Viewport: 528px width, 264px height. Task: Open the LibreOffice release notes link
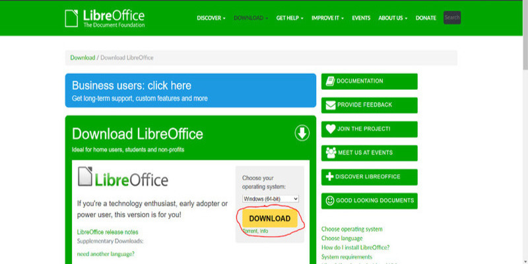(x=108, y=232)
